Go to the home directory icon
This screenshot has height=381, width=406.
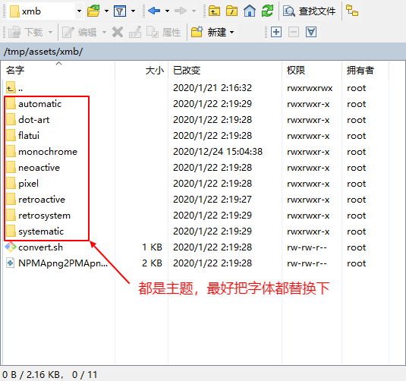pyautogui.click(x=250, y=11)
